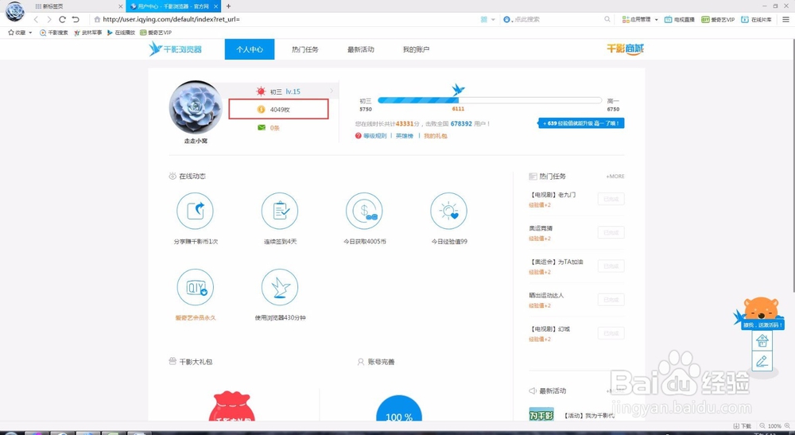Click the 连续签到4天 clipboard icon
Viewport: 795px width, 435px height.
(x=280, y=211)
